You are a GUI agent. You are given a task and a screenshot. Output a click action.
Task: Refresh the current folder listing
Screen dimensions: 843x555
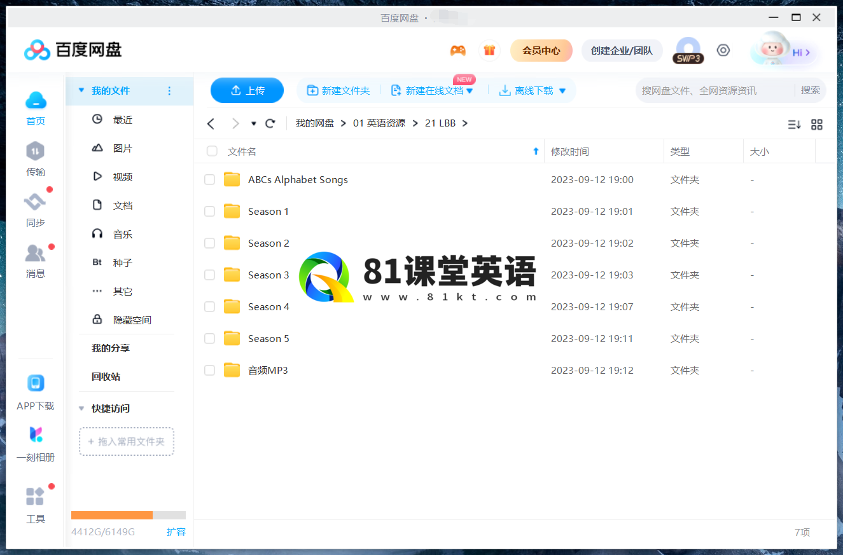tap(270, 123)
